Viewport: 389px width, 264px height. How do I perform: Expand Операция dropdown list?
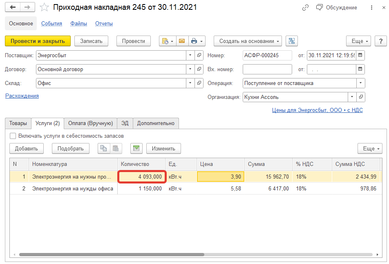[x=361, y=83]
